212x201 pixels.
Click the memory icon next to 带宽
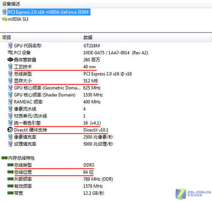click(10, 193)
